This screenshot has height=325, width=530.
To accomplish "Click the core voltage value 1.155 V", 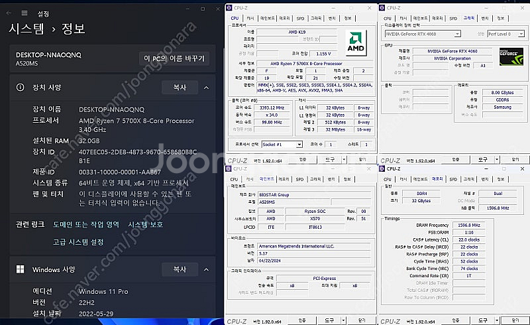I will click(323, 54).
